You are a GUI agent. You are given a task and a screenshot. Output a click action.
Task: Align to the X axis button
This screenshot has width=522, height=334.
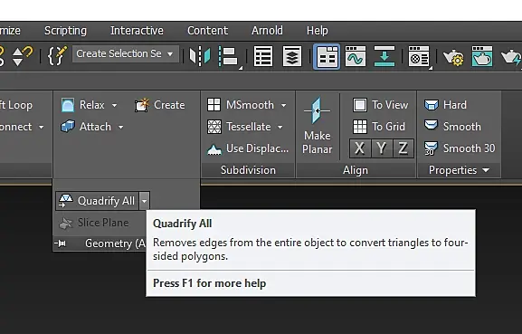click(x=359, y=148)
